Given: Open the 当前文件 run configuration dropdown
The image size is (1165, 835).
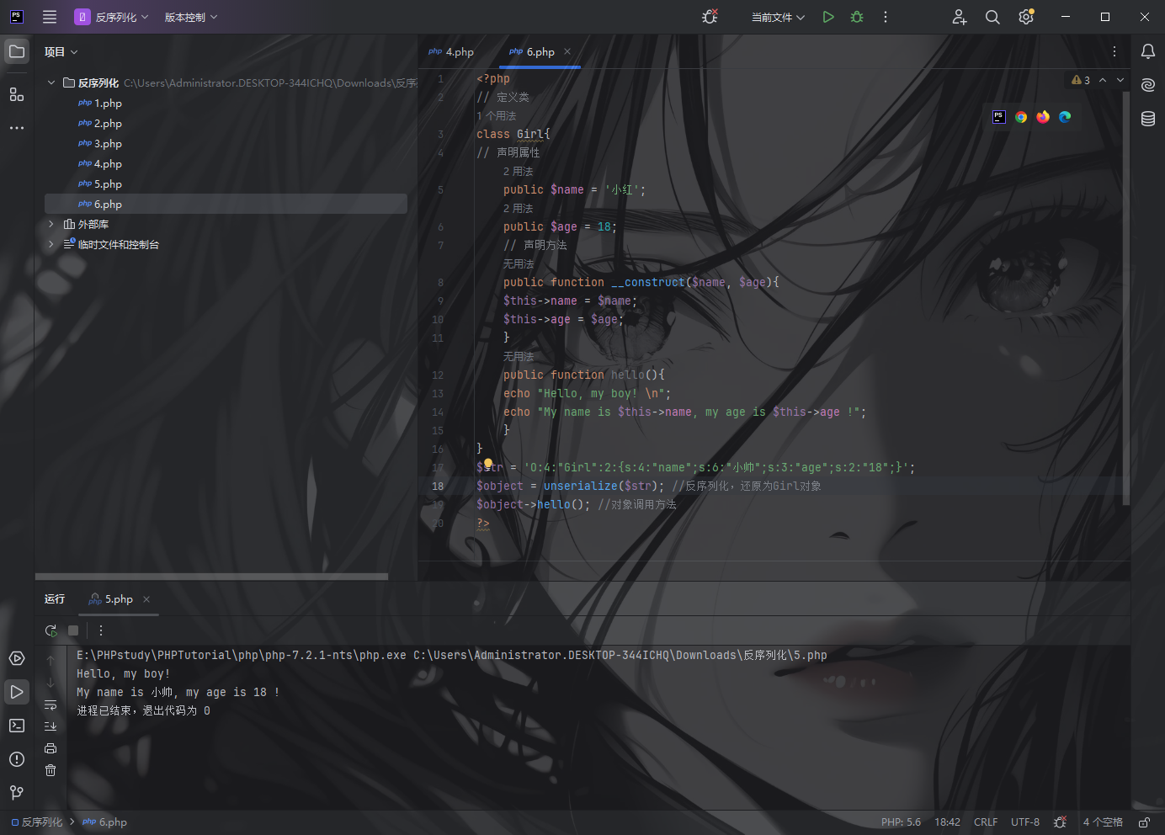Looking at the screenshot, I should tap(778, 17).
